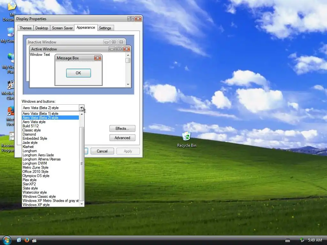Select the Appearance tab

point(86,27)
